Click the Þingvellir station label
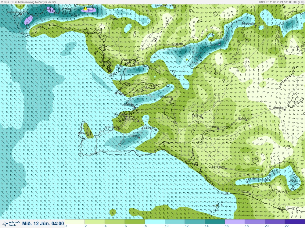This screenshot has height=228, width=305. (x=166, y=97)
